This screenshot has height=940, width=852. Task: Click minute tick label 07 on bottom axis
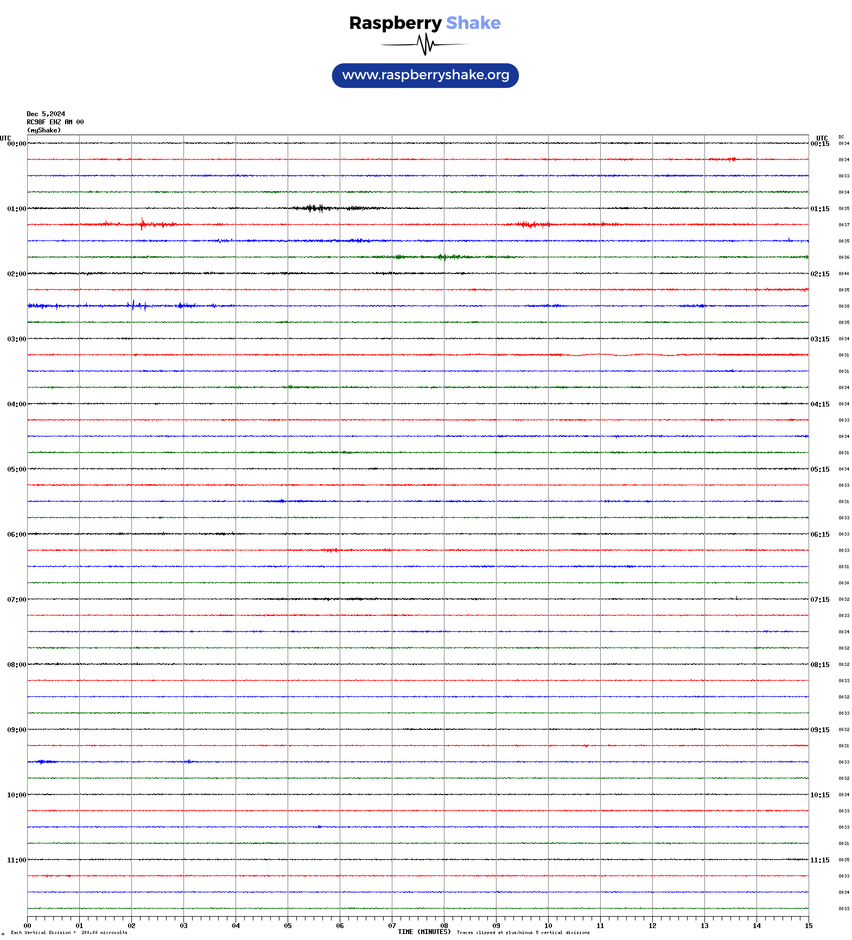(x=392, y=926)
